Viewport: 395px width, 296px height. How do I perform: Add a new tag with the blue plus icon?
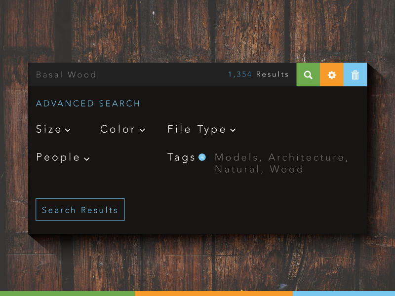tap(202, 157)
